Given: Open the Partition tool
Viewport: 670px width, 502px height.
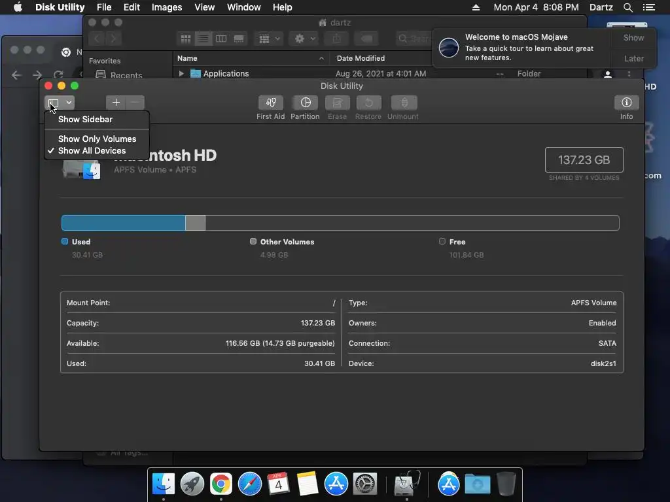Looking at the screenshot, I should point(305,103).
